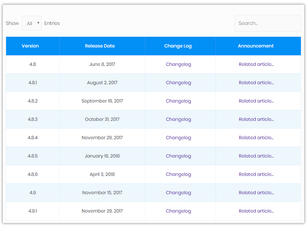Sort table by the Release Date column header
Image resolution: width=307 pixels, height=227 pixels.
[100, 46]
